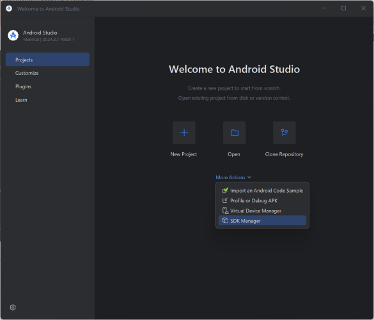
Task: Click the Android Studio logo in sidebar
Action: [x=13, y=35]
